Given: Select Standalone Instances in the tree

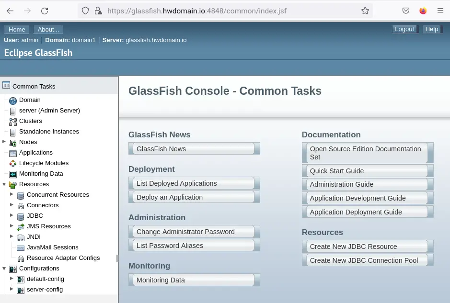Looking at the screenshot, I should [49, 132].
